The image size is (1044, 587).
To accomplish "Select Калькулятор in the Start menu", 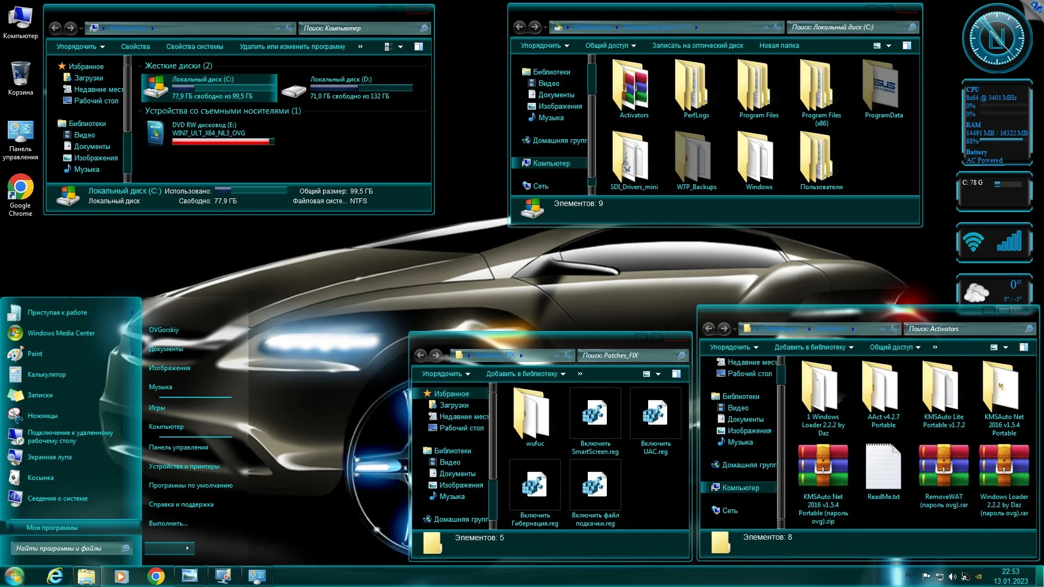I will (x=46, y=374).
